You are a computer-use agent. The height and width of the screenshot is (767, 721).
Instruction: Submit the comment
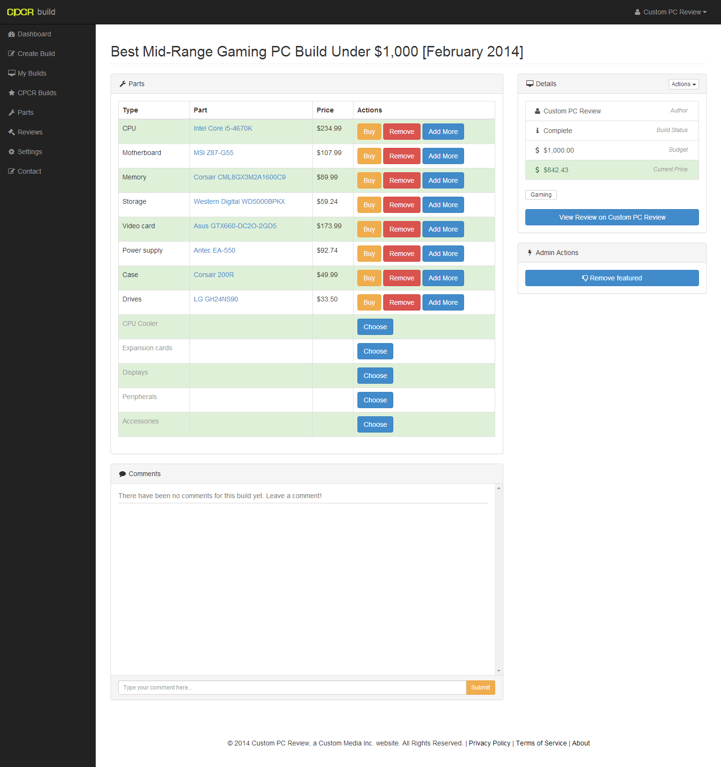pyautogui.click(x=480, y=688)
